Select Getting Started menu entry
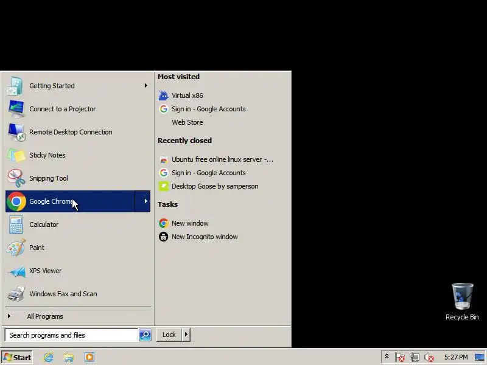 coord(78,86)
